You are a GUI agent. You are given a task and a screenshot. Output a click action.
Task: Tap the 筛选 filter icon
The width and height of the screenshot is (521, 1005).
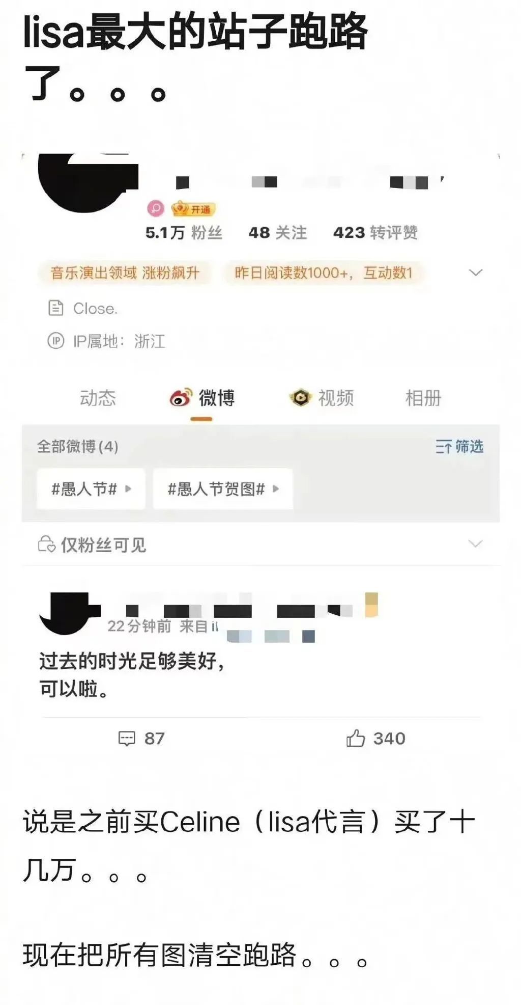pos(443,447)
